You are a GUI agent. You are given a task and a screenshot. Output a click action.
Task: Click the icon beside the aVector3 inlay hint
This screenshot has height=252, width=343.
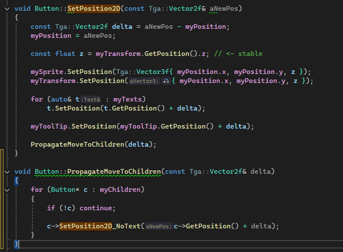(166, 81)
